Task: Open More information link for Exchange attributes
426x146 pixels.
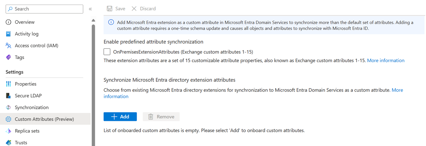Action: pos(386,60)
